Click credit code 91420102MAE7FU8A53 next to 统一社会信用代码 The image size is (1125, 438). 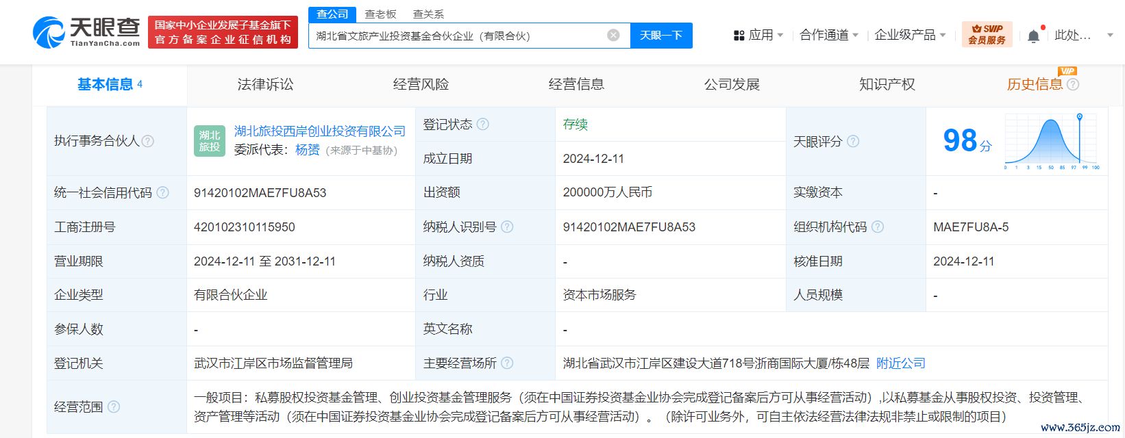[x=260, y=193]
